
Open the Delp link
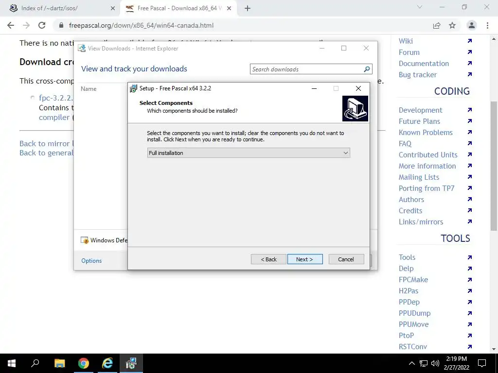click(x=406, y=268)
